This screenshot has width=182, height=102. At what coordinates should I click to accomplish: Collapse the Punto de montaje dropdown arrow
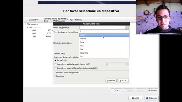click(x=127, y=28)
